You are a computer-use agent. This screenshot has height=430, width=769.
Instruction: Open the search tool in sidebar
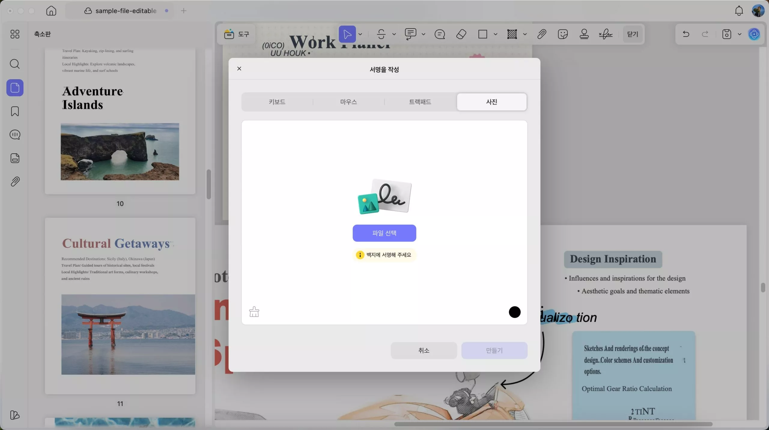point(15,64)
